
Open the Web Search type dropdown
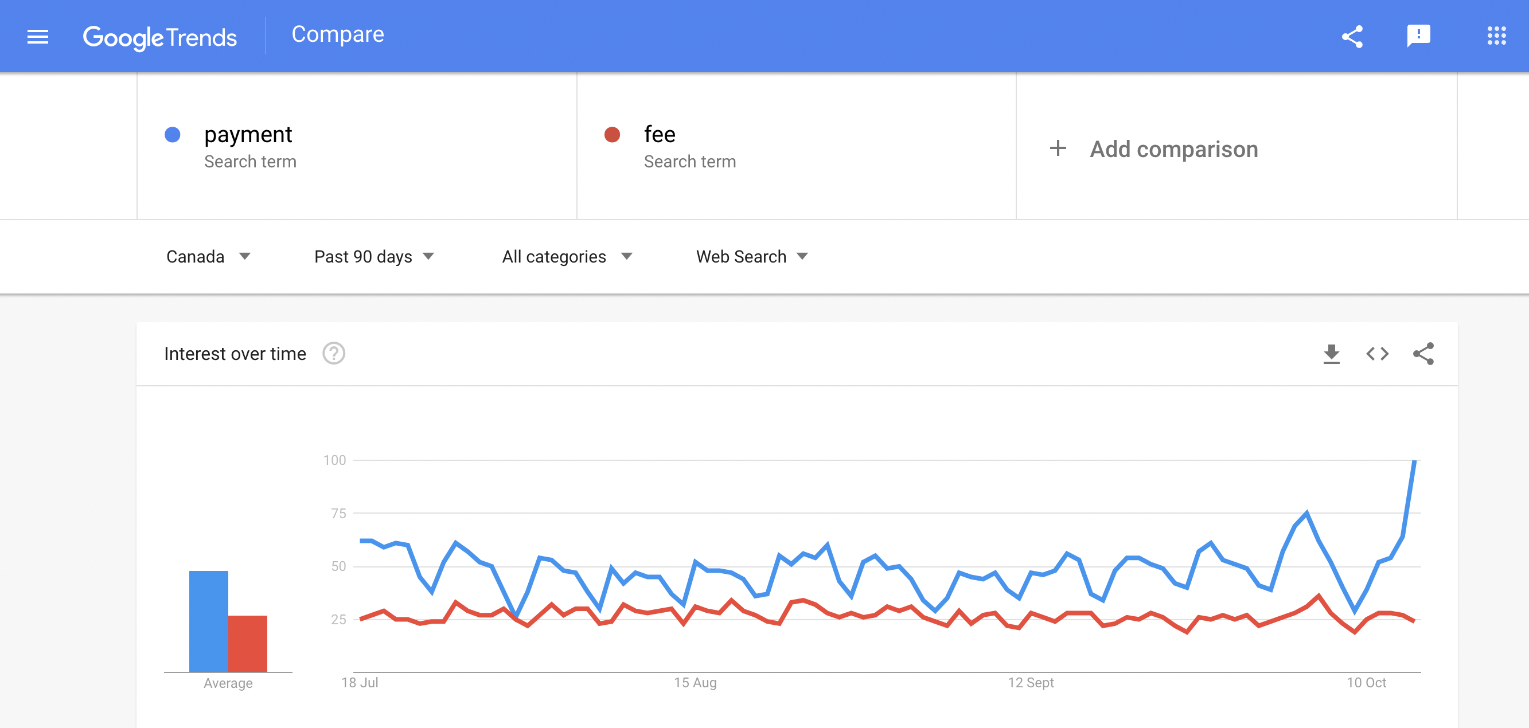751,257
